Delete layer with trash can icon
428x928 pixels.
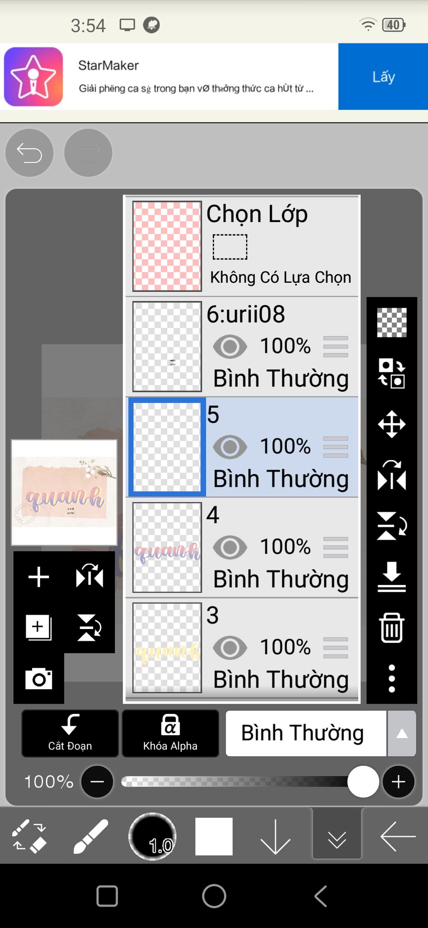coord(392,627)
